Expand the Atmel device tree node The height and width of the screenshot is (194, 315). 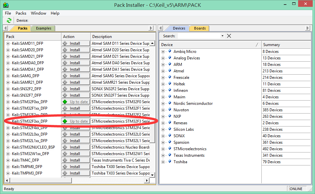coord(163,71)
